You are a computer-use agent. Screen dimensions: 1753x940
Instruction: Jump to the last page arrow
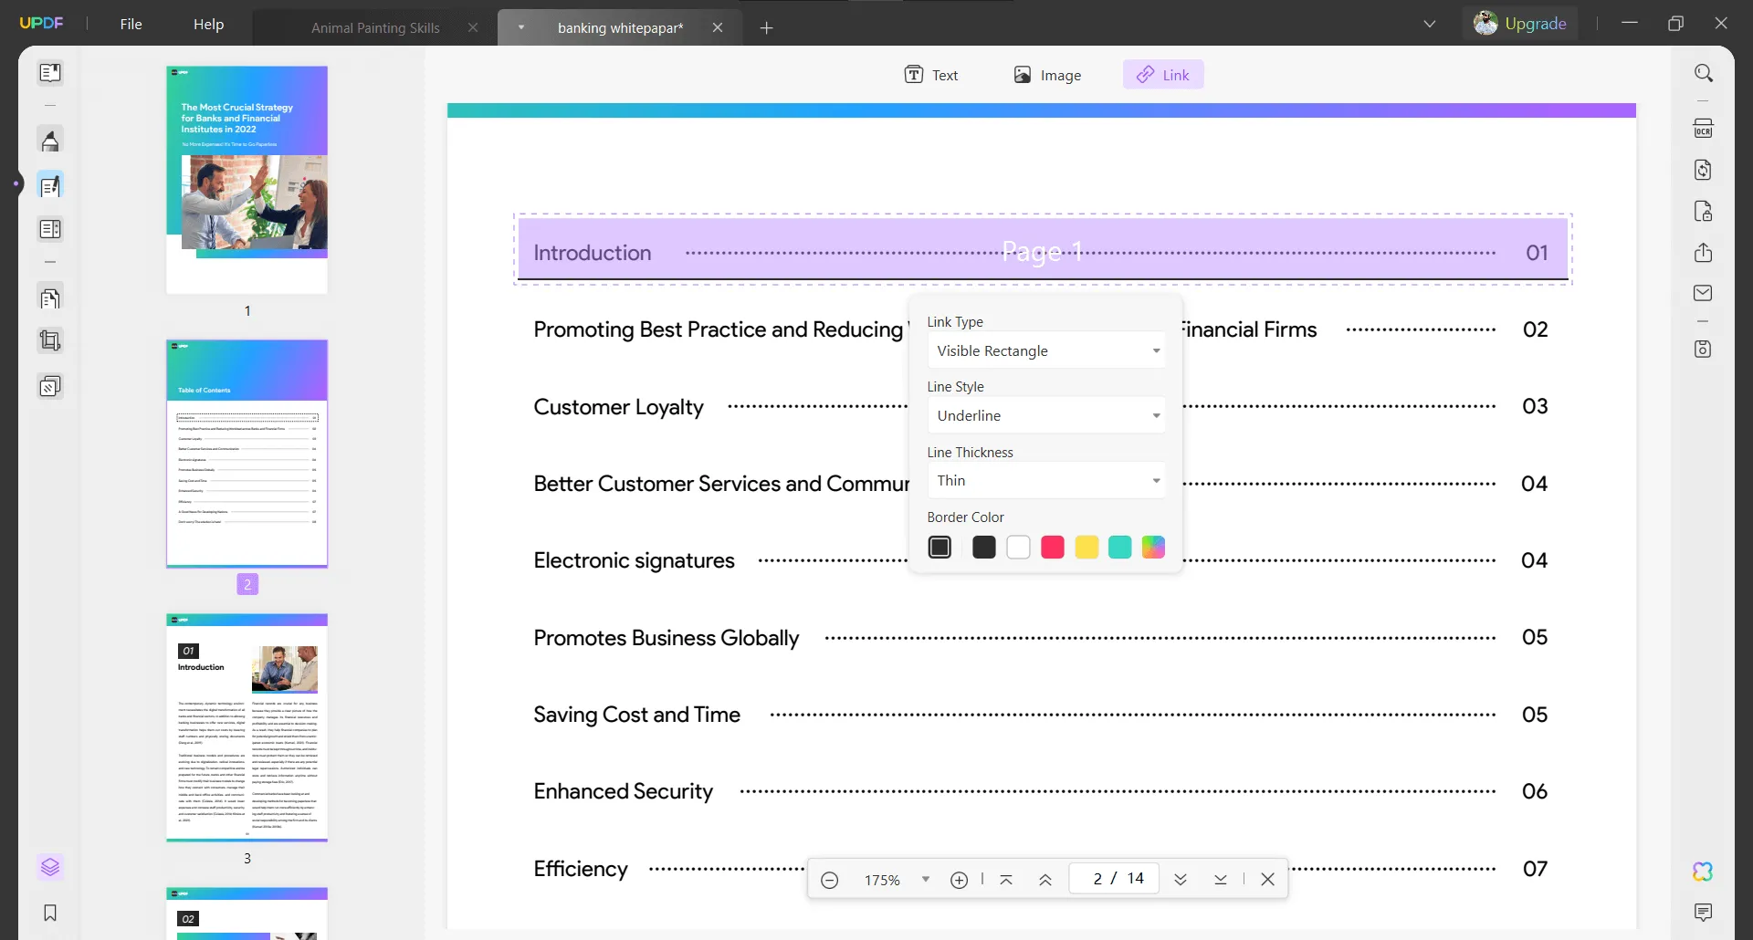[1221, 880]
